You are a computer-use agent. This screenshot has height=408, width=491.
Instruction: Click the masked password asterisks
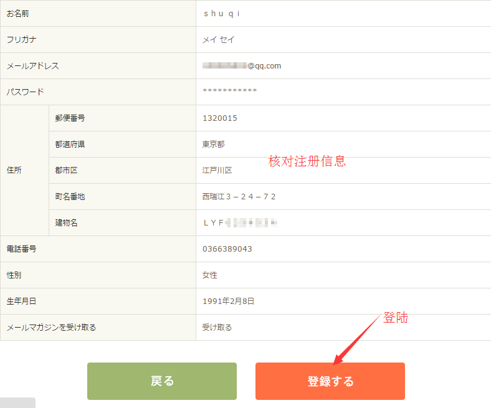(229, 92)
